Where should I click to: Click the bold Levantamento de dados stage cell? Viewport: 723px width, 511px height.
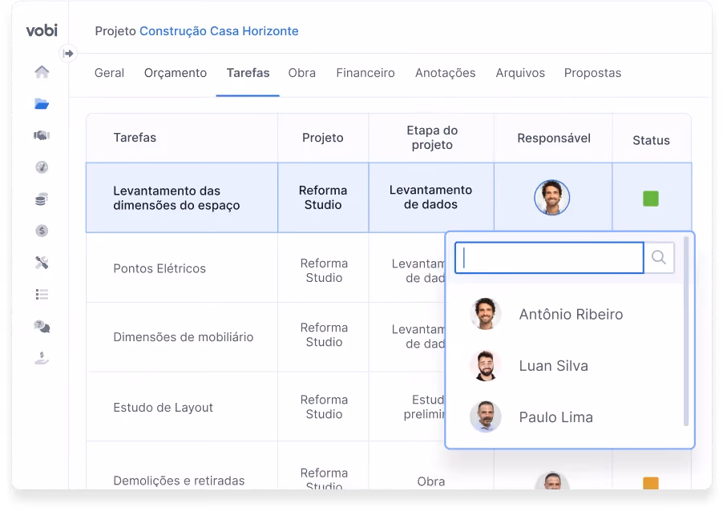[430, 197]
